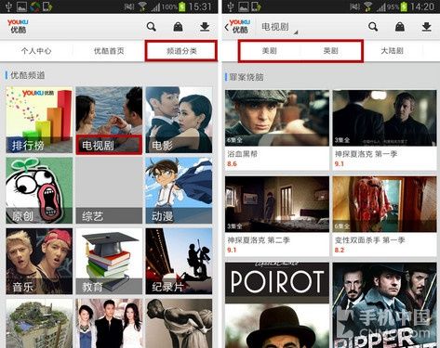The width and height of the screenshot is (440, 348).
Task: Select the 美剧 tab
Action: pyautogui.click(x=269, y=51)
